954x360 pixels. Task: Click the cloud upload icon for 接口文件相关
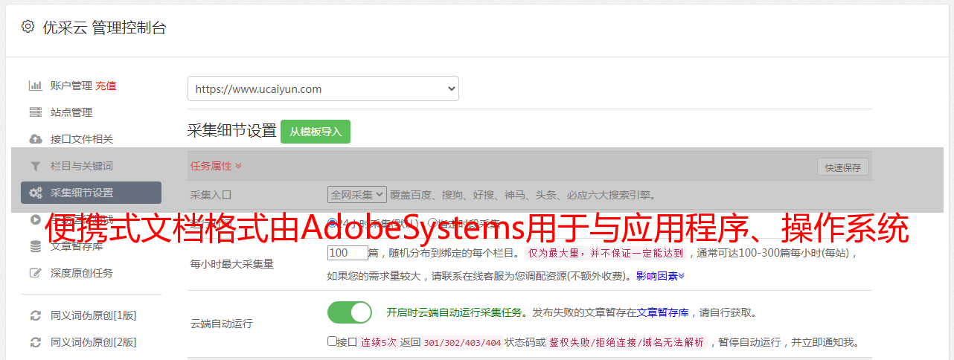point(35,139)
